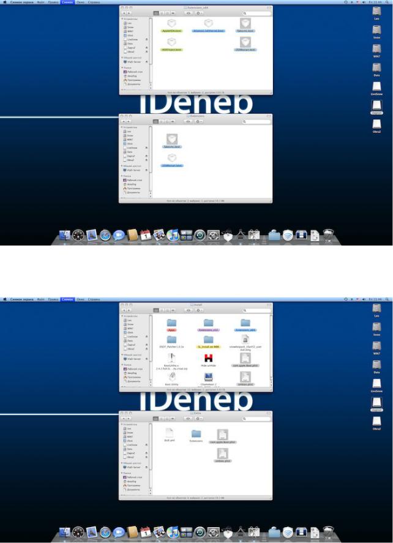The width and height of the screenshot is (393, 543).
Task: Collapse Папки section in Extra window sidebar
Action: click(x=122, y=473)
